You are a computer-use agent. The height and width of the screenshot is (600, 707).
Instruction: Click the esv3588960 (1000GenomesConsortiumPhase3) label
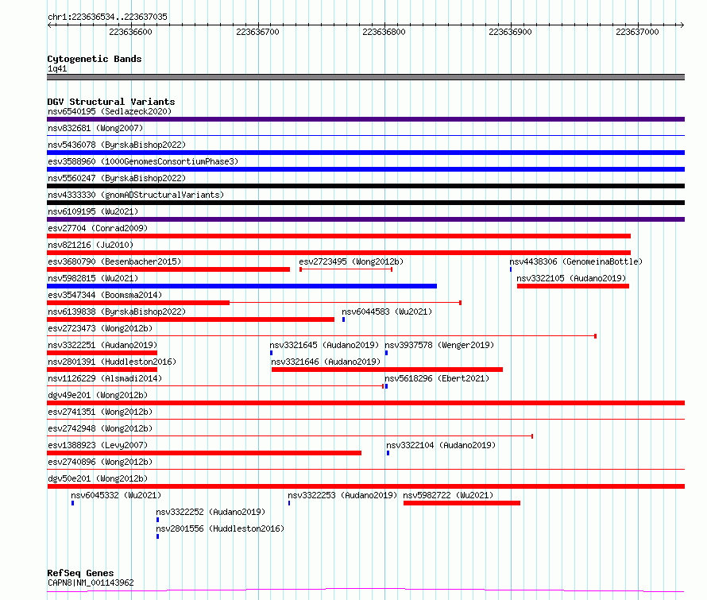pyautogui.click(x=143, y=161)
